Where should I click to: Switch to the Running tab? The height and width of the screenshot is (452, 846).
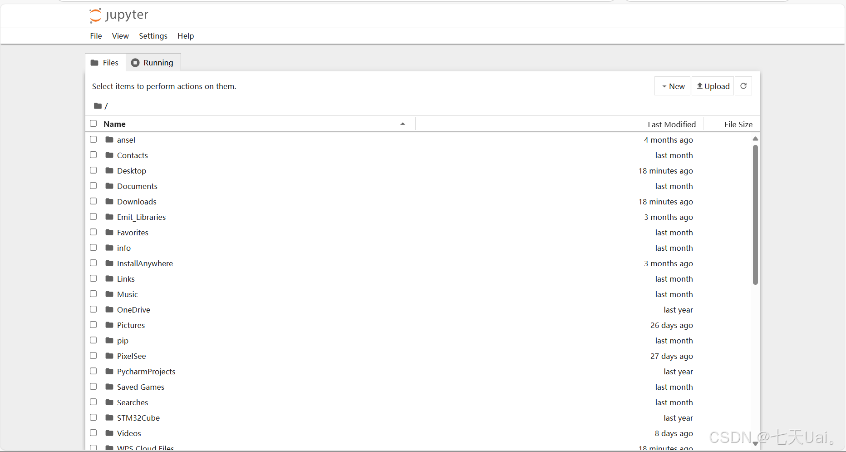153,63
